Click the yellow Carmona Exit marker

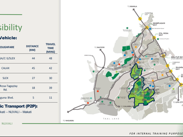140,19
